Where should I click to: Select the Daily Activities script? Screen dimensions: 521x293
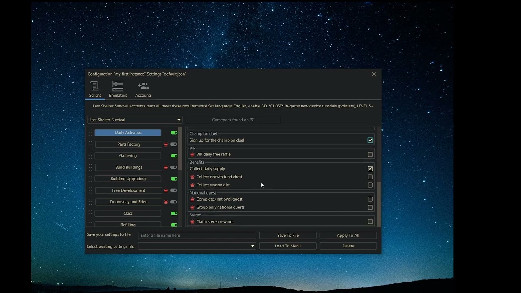click(x=128, y=133)
